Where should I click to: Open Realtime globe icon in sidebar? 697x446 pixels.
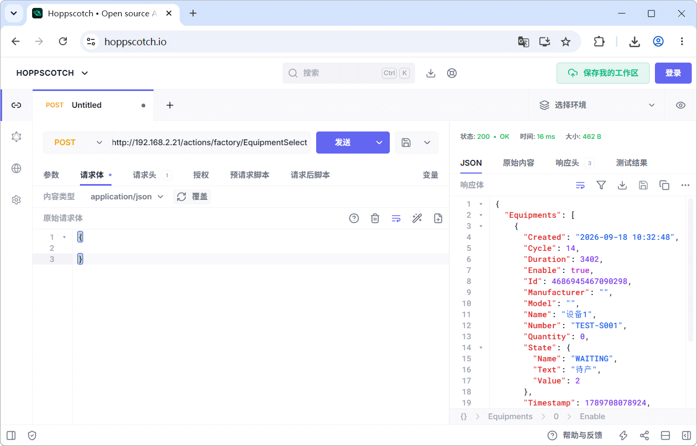click(16, 168)
